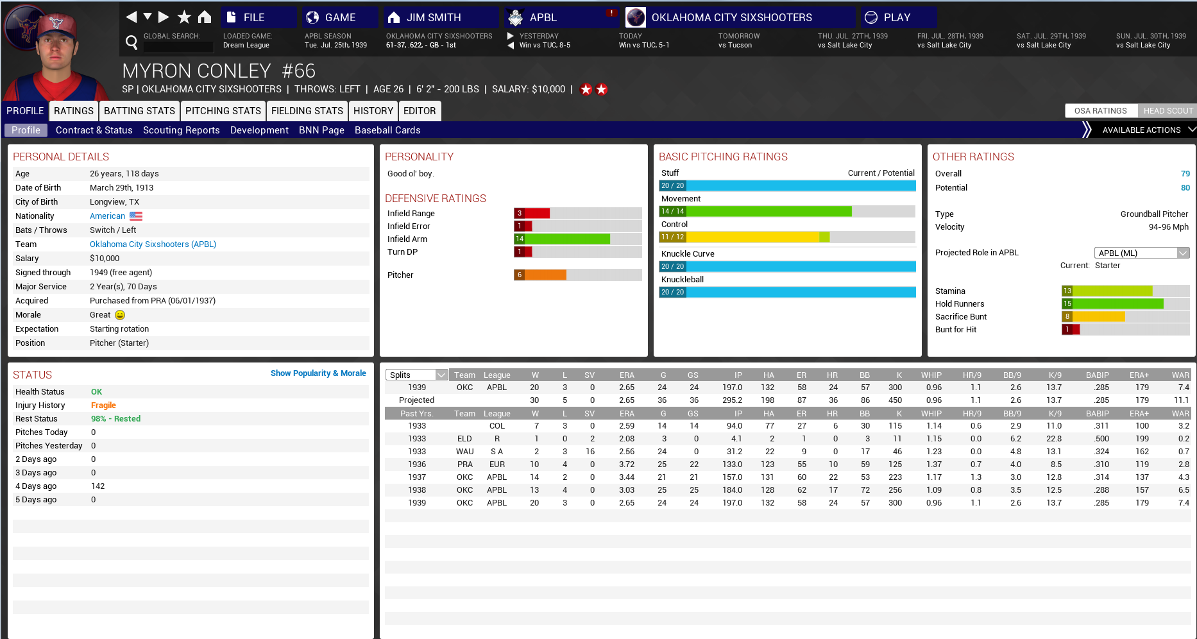This screenshot has height=639, width=1197.
Task: Click the Stuff rating bar
Action: tap(787, 186)
